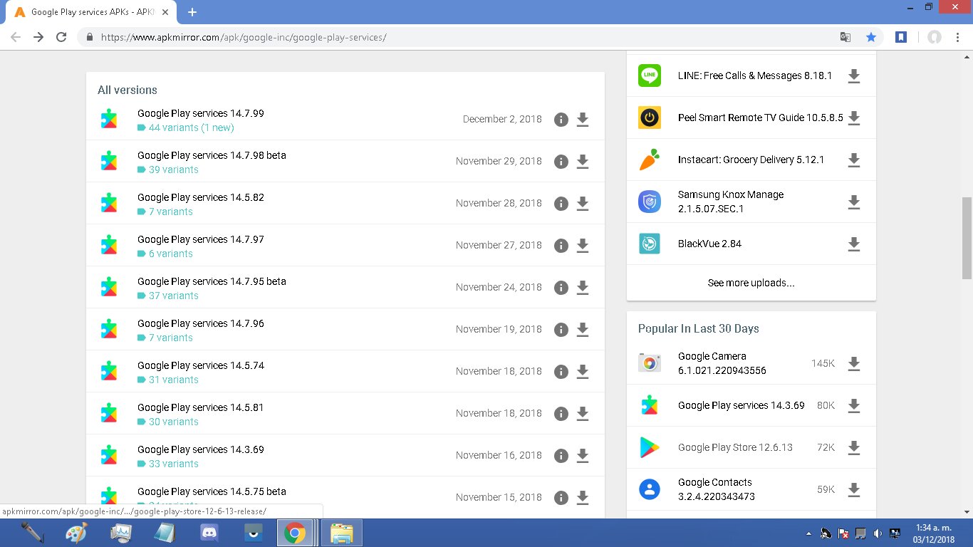Download Peel Smart Remote TV Guide
The width and height of the screenshot is (973, 547).
853,118
